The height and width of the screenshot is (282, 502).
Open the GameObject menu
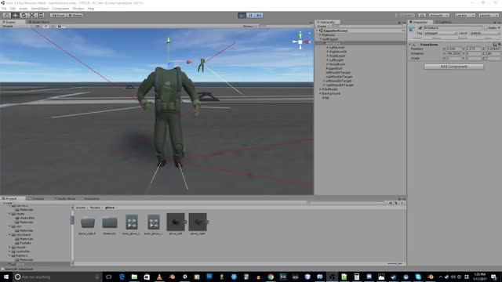click(40, 9)
